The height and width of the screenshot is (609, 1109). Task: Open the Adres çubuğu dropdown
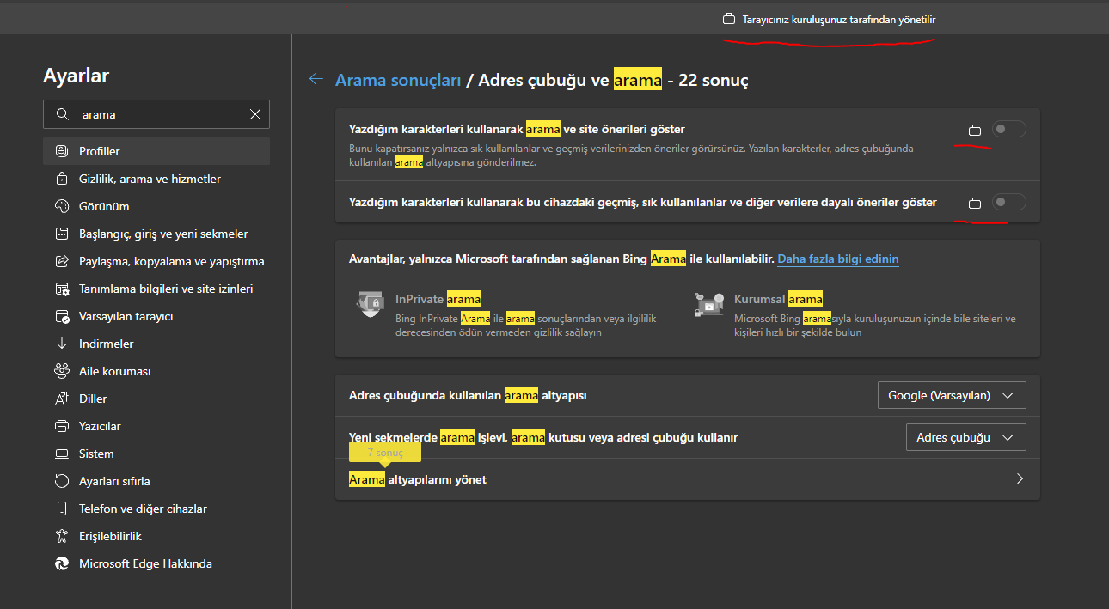tap(965, 437)
